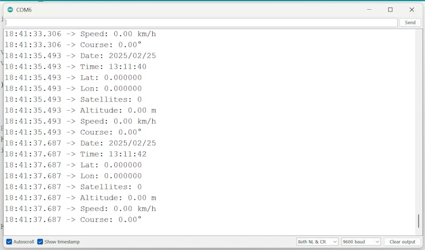Click the serial message input field

(201, 22)
